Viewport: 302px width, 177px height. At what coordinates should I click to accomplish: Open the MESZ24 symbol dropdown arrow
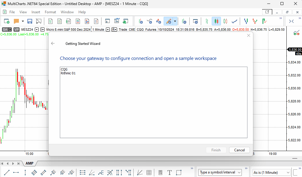[37, 29]
